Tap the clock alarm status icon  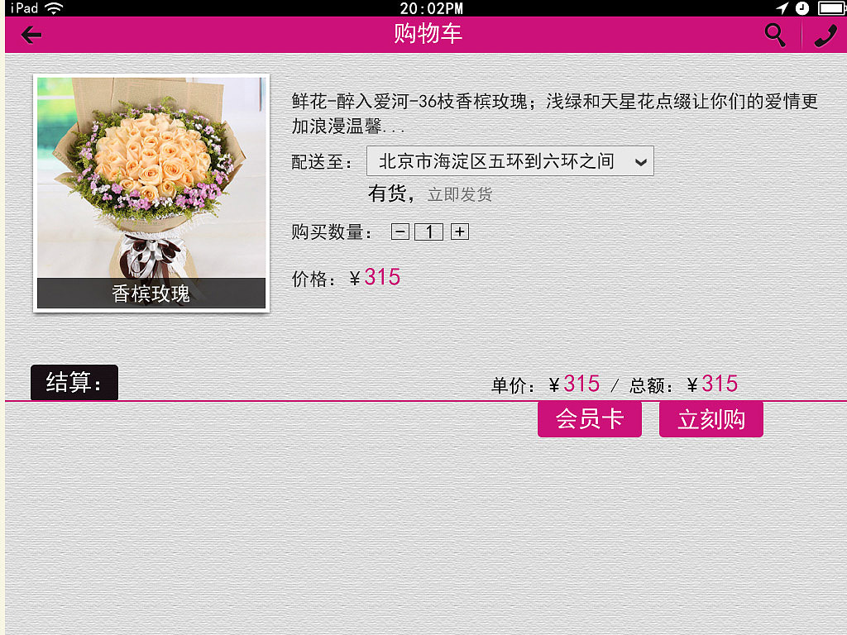pyautogui.click(x=802, y=7)
